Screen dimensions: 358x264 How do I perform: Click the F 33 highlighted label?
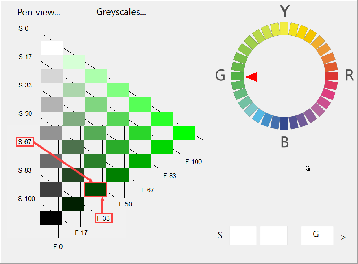(103, 218)
